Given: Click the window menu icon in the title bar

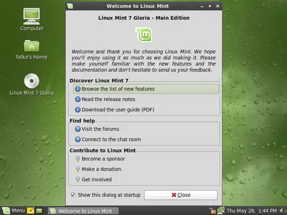Looking at the screenshot, I should (x=70, y=6).
